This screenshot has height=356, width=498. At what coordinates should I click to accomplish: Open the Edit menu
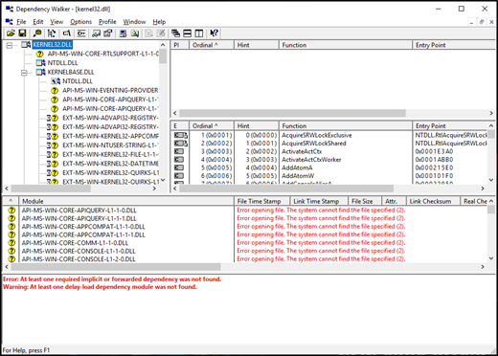pyautogui.click(x=38, y=22)
